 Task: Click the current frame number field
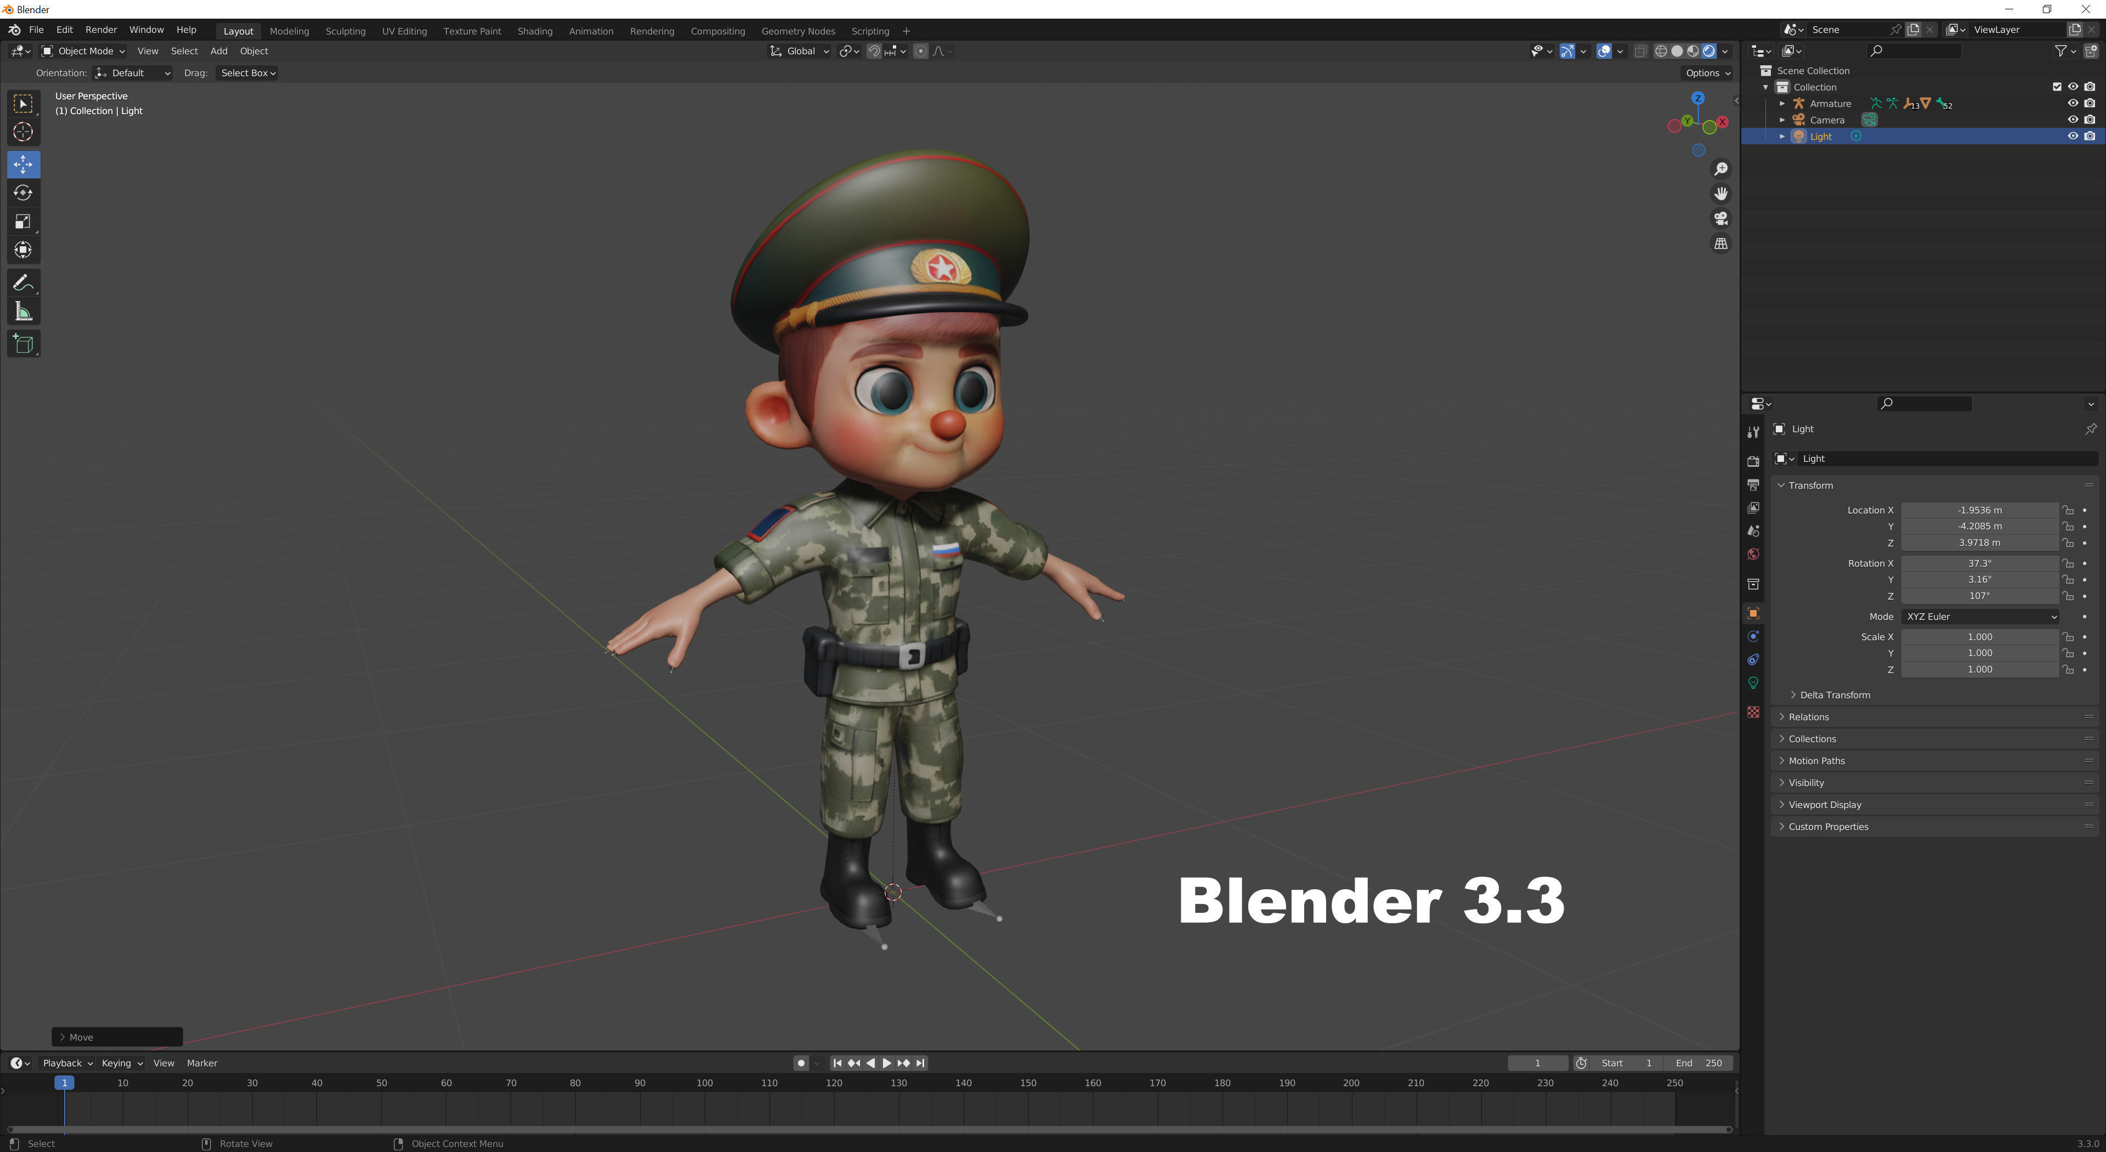tap(1537, 1063)
